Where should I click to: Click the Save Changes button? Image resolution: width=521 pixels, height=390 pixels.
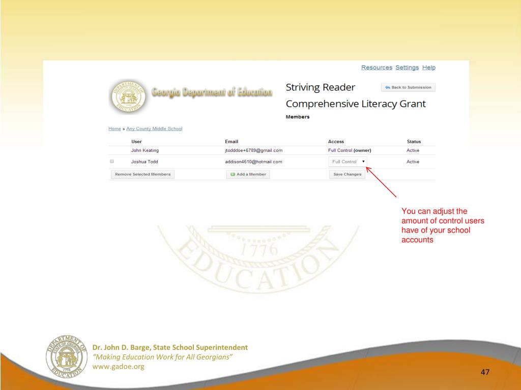(347, 174)
